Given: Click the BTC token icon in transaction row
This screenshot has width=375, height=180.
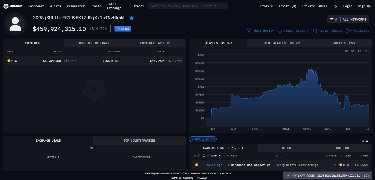Looking at the screenshot, I should (341, 165).
